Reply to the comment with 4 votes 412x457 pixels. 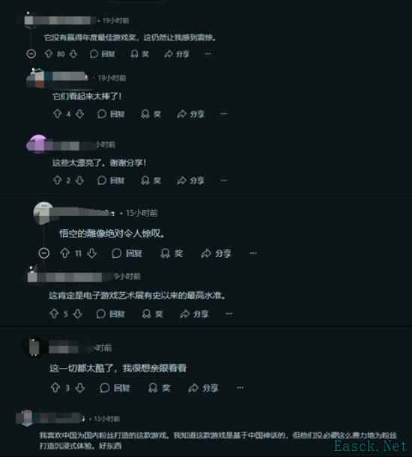111,114
